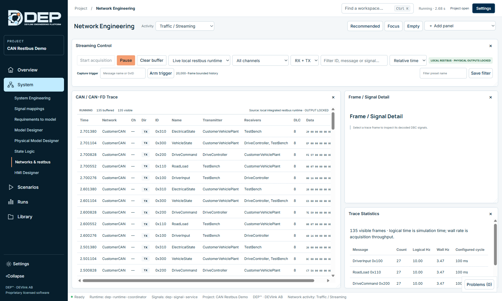Click the Trace Statistics vertical scrollbar
This screenshot has width=502, height=301.
495,245
